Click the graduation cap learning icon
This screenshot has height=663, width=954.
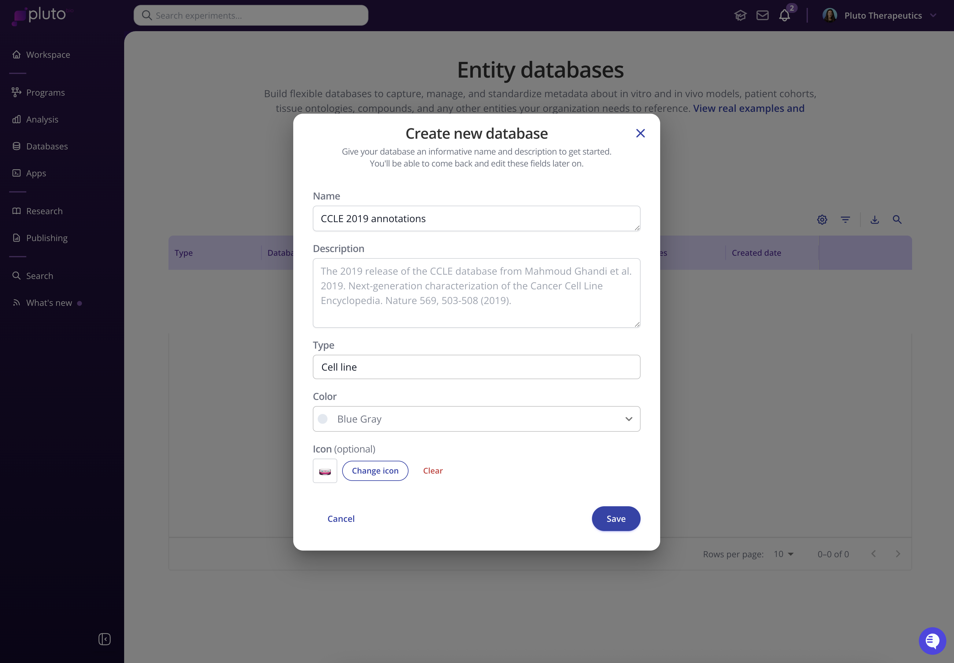[740, 16]
